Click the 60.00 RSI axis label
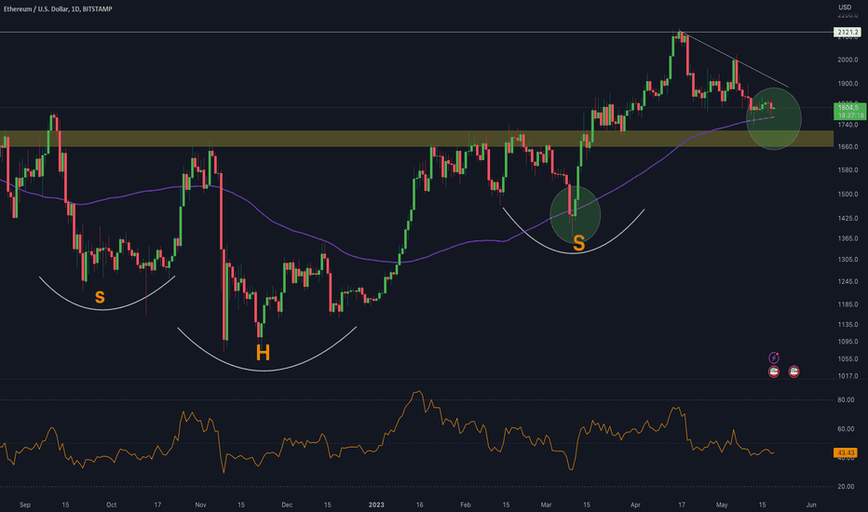The width and height of the screenshot is (868, 512). [846, 429]
